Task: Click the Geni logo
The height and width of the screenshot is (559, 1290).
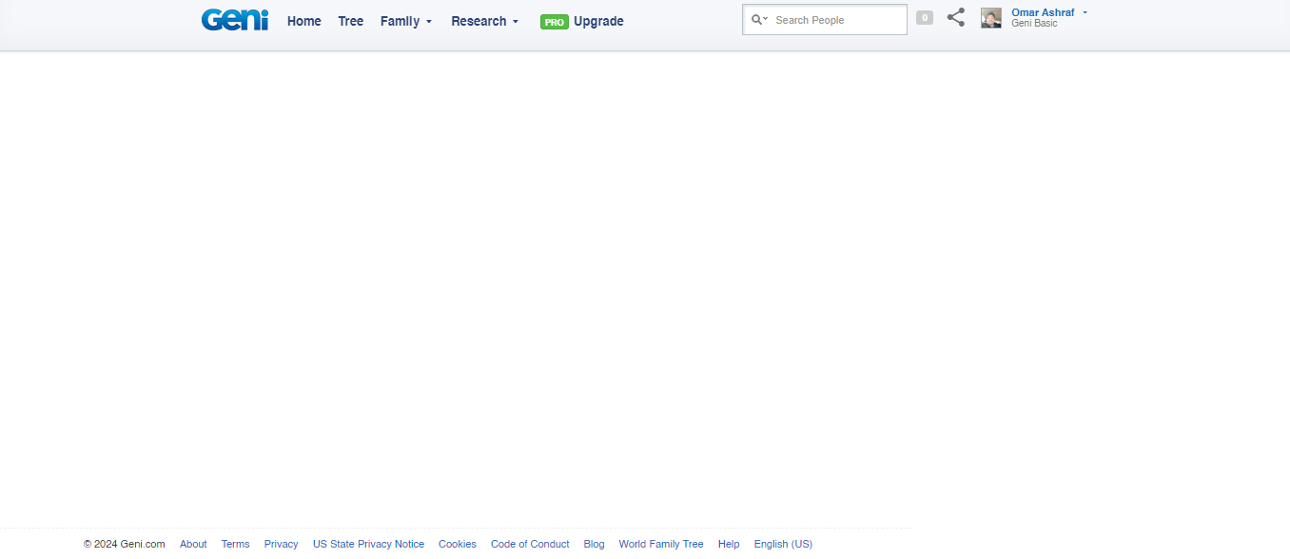Action: [235, 20]
